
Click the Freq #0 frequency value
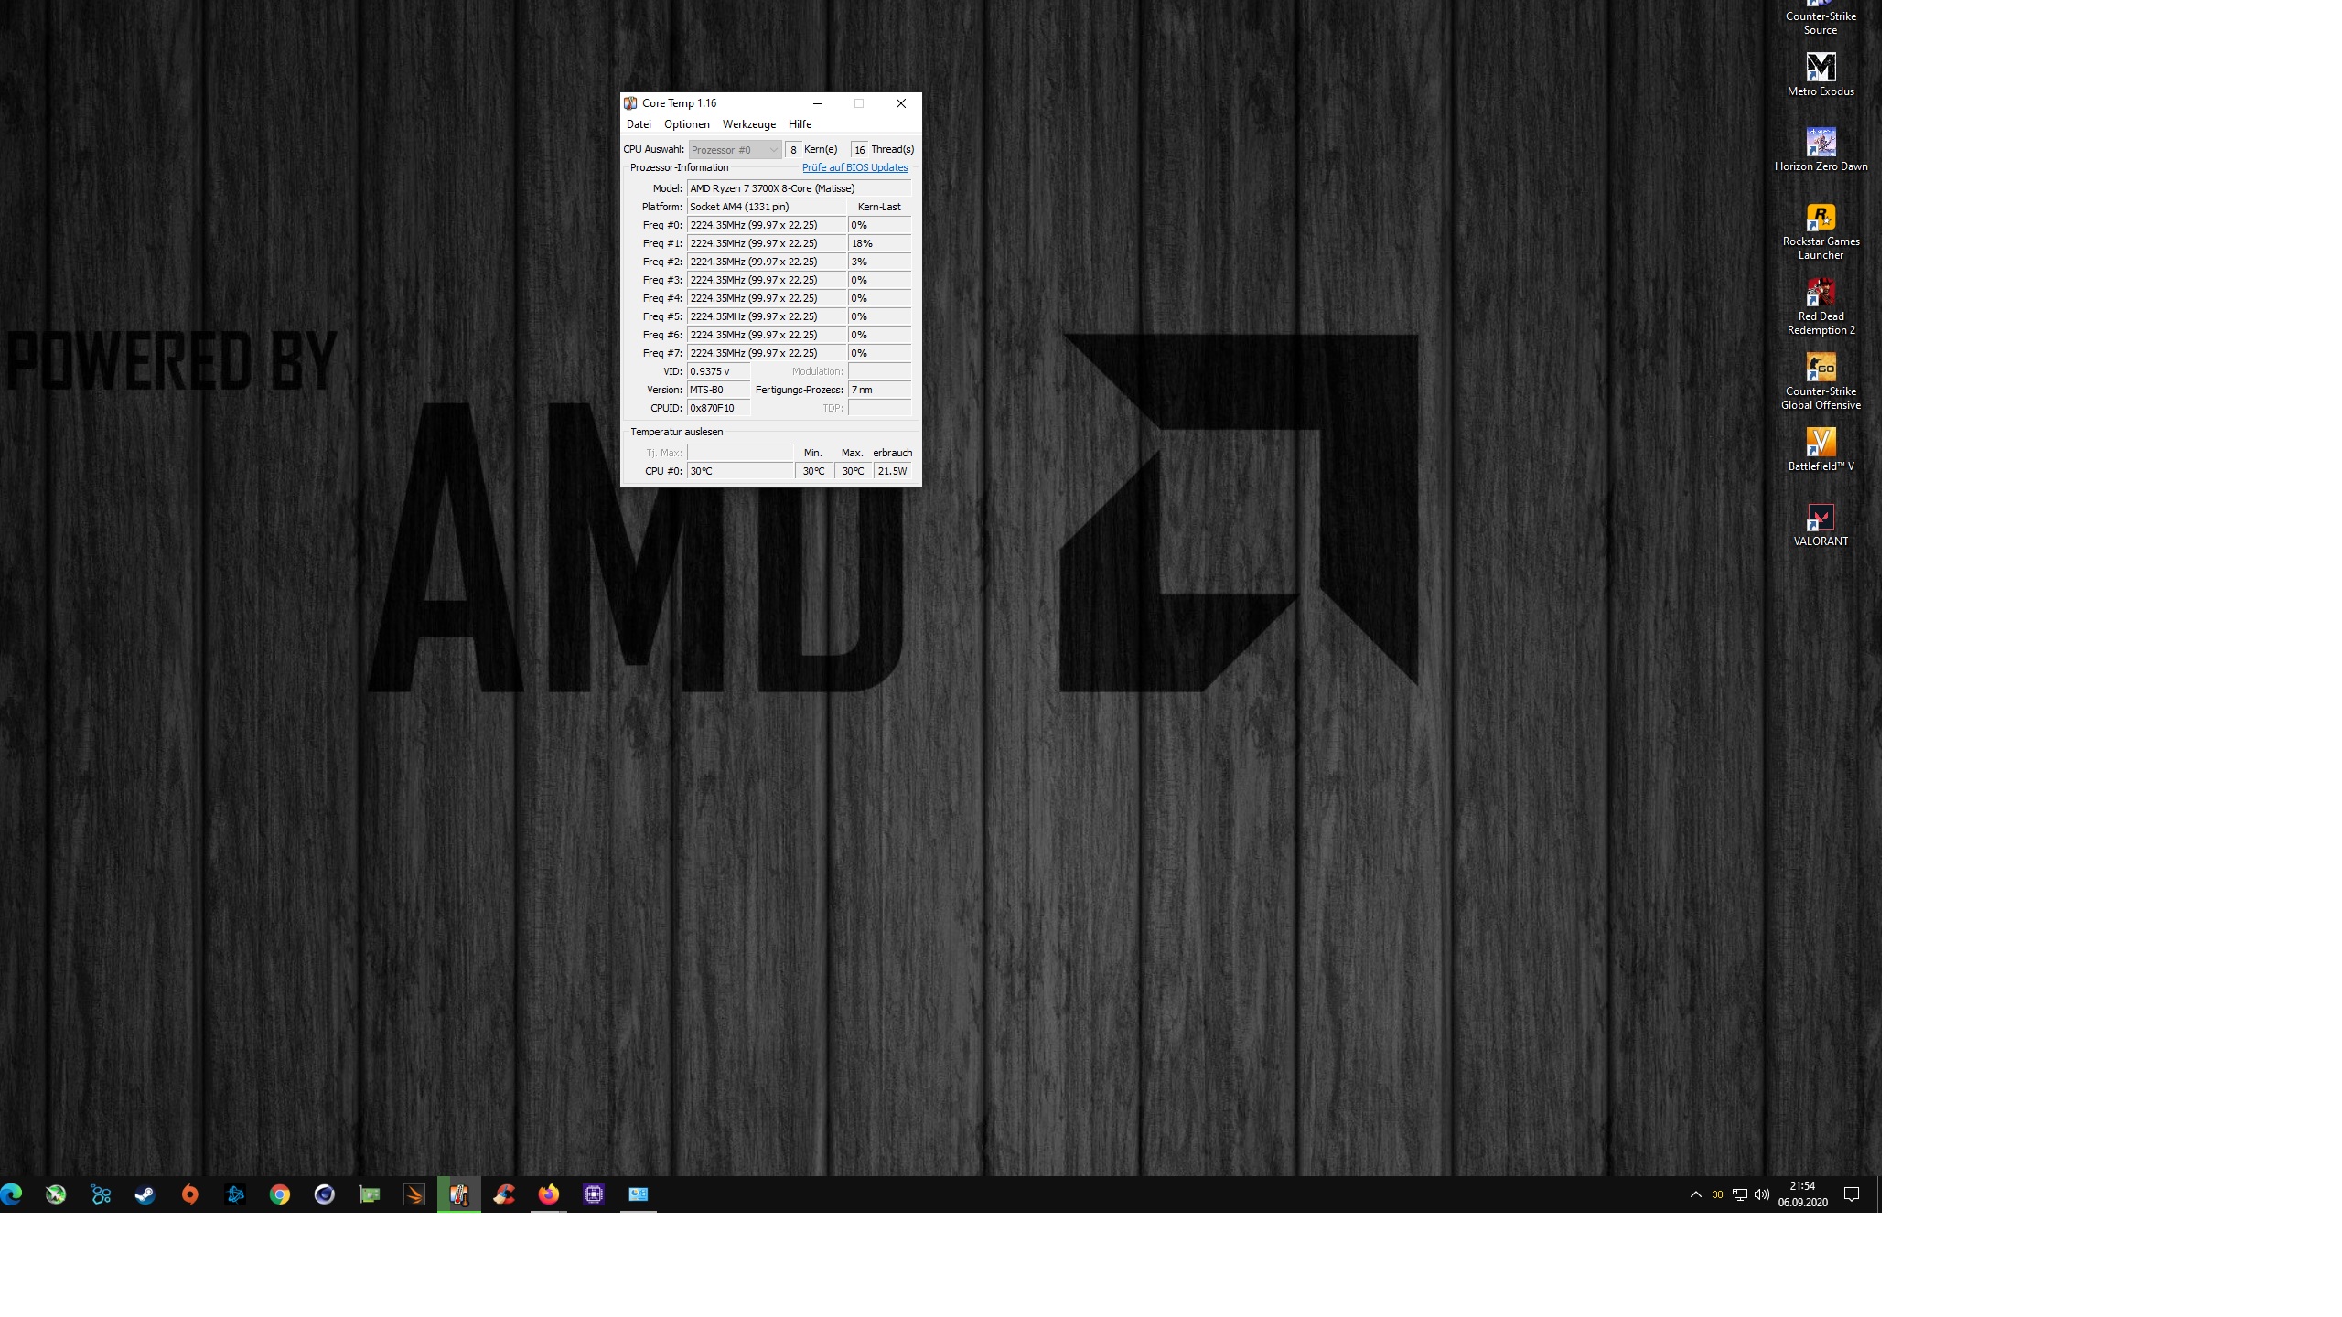(x=767, y=225)
